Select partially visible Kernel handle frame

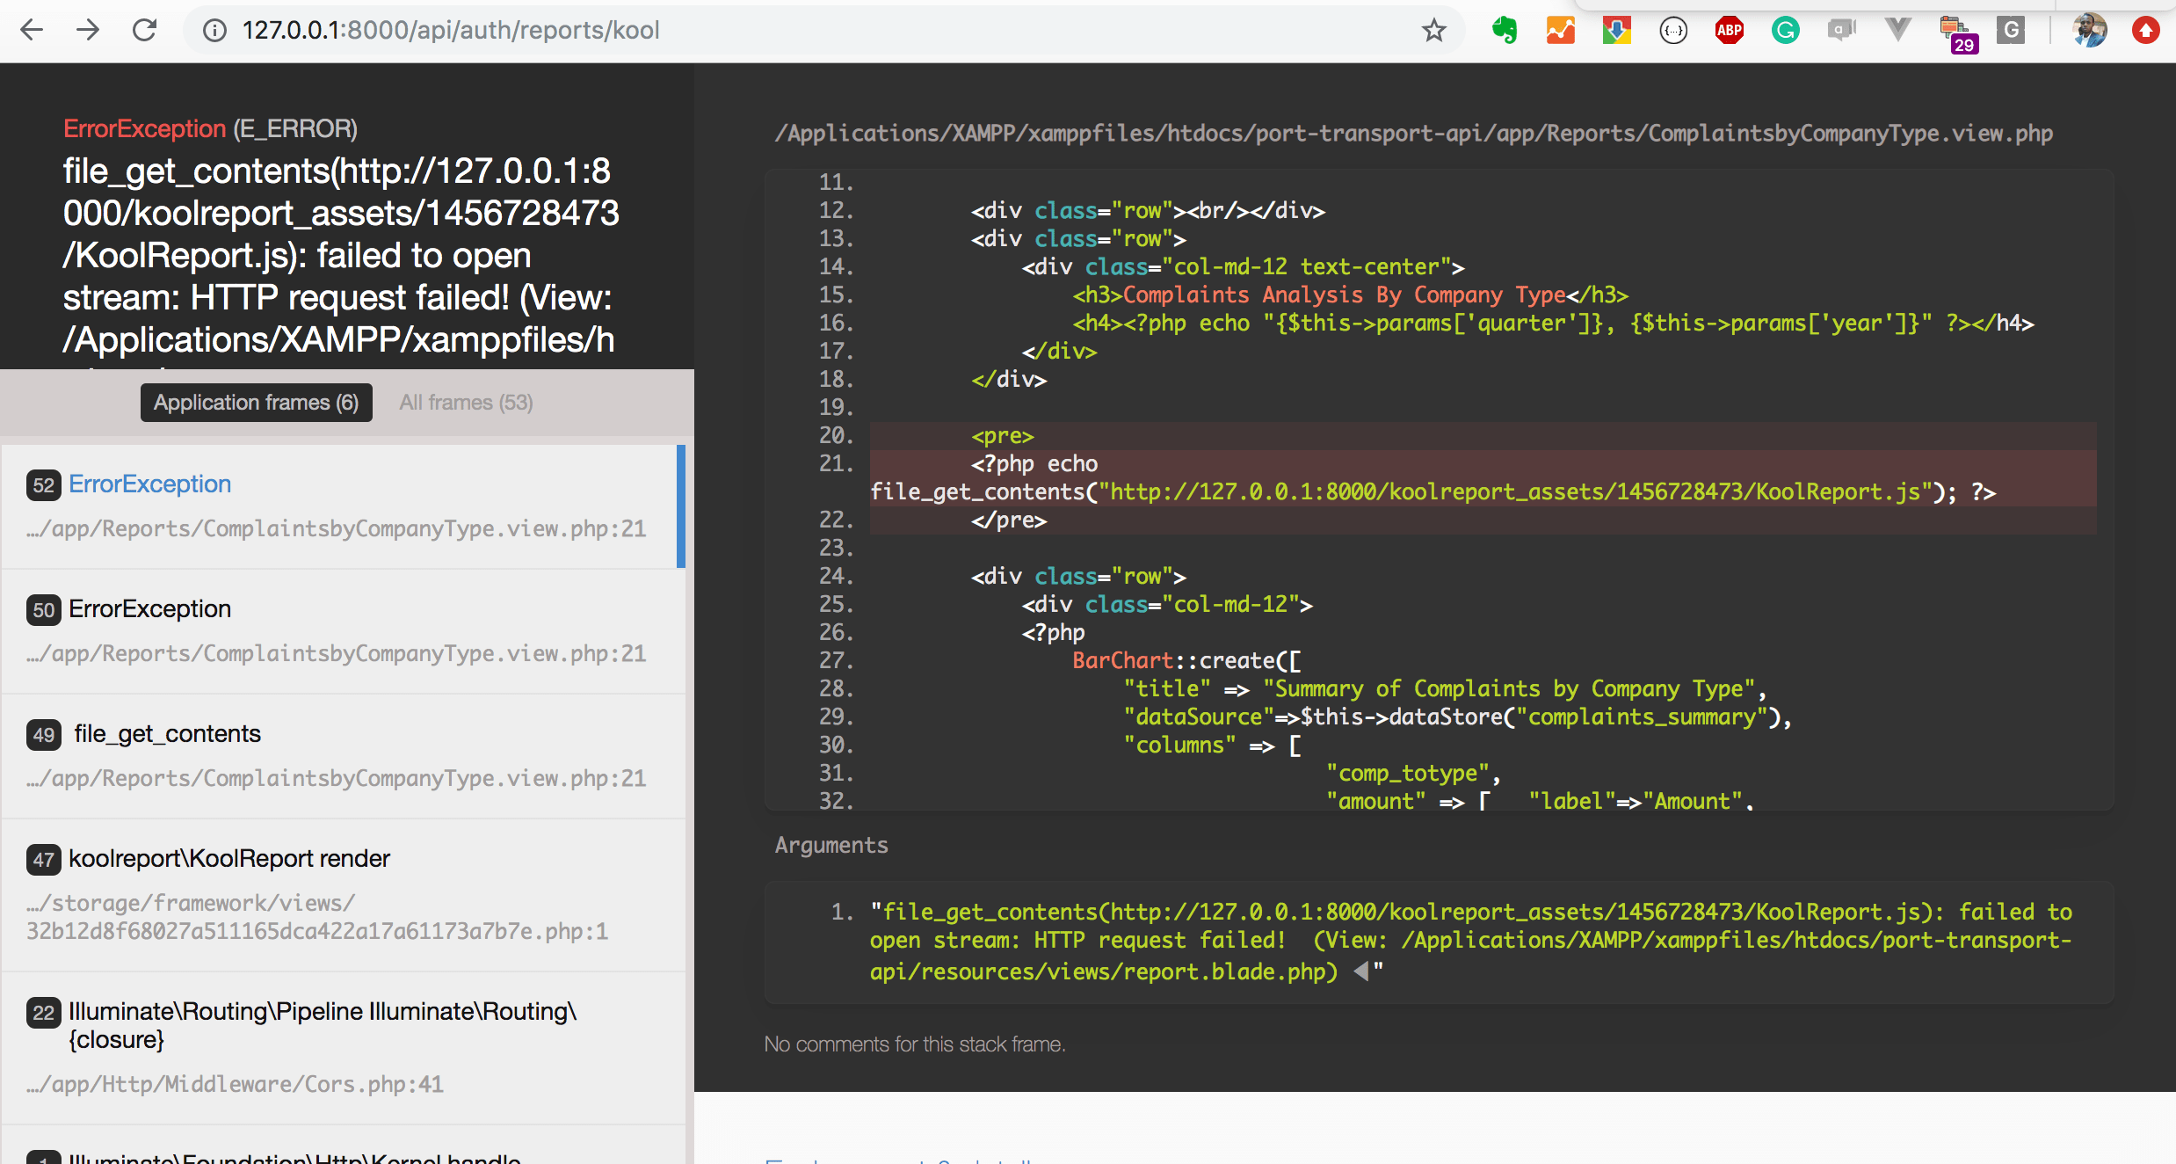(x=343, y=1146)
